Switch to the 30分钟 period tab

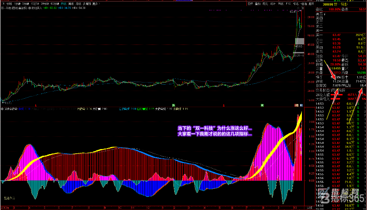pyautogui.click(x=45, y=4)
